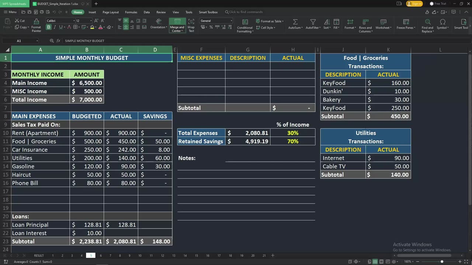Image resolution: width=472 pixels, height=265 pixels.
Task: Open the font size dropdown
Action: (91, 21)
